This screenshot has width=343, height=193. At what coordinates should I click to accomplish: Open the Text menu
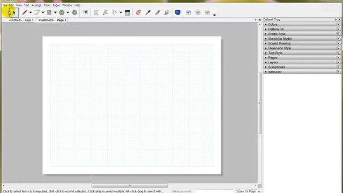pos(26,5)
